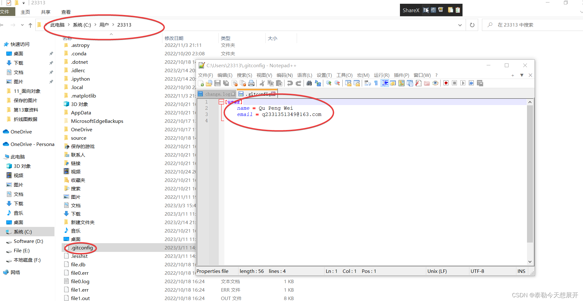Go up one folder level in Explorer
This screenshot has height=301, width=583.
(x=30, y=25)
